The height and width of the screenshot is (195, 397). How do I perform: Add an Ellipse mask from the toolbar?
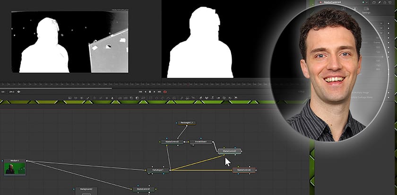click(156, 97)
